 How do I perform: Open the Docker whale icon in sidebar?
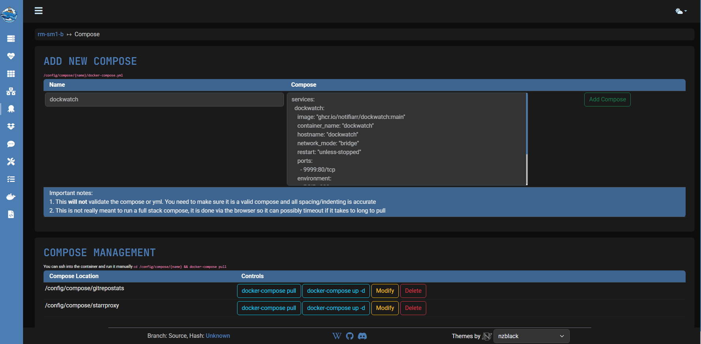click(11, 197)
